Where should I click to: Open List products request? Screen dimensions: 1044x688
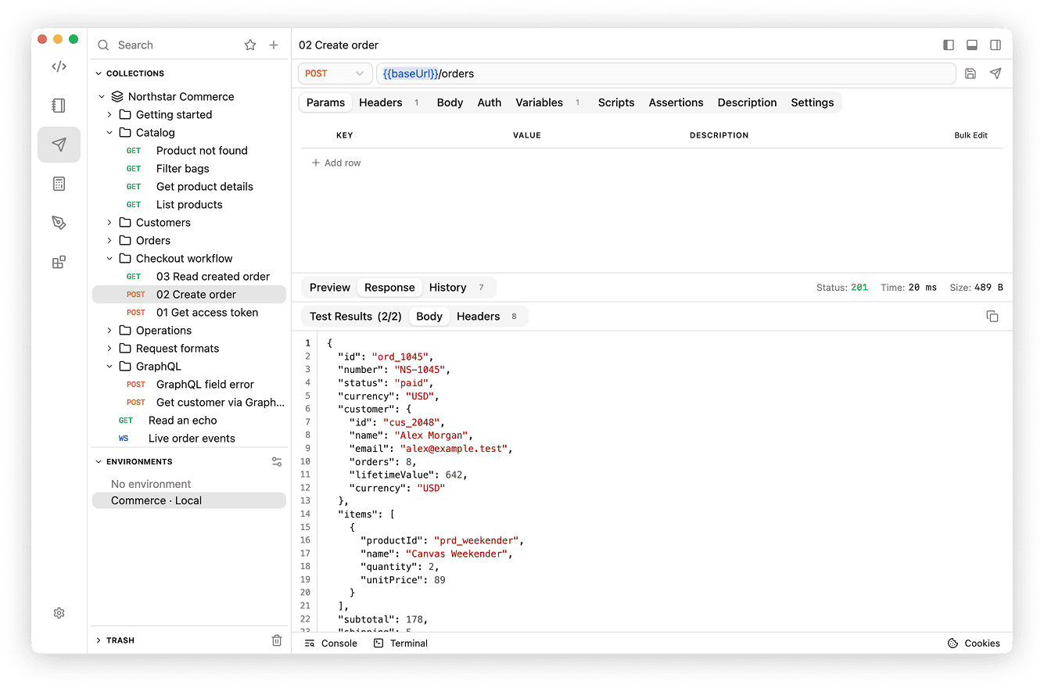(189, 205)
